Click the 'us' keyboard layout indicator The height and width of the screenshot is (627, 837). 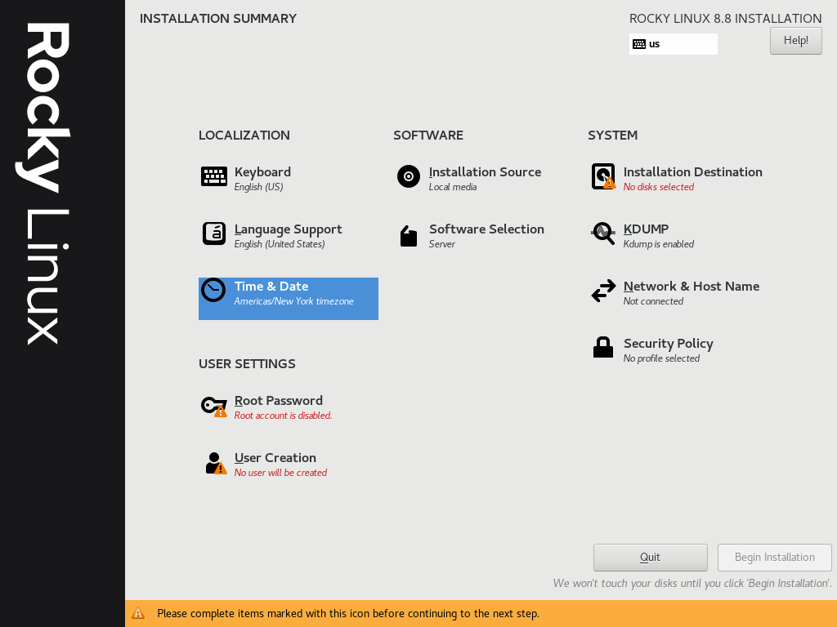click(x=674, y=44)
